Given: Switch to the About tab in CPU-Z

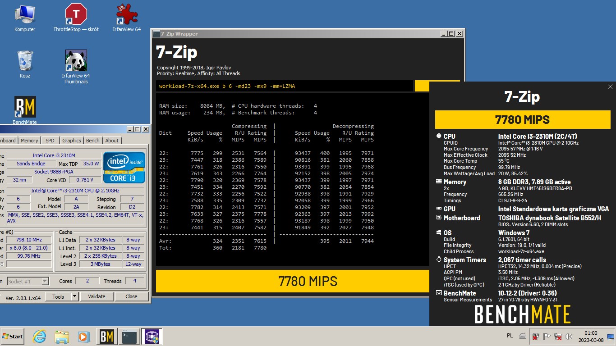Looking at the screenshot, I should coord(112,141).
